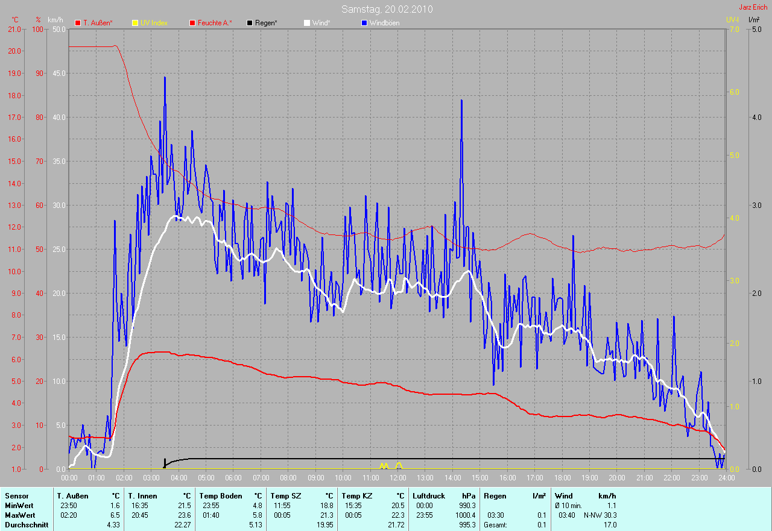Click the N-NW 30.3 max wind value
The height and width of the screenshot is (531, 772).
[x=600, y=515]
